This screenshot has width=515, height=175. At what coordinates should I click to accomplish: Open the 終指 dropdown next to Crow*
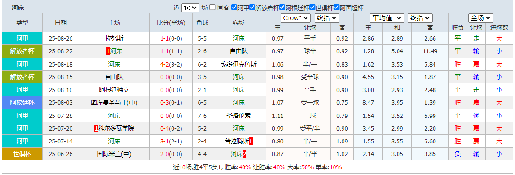tap(327, 18)
